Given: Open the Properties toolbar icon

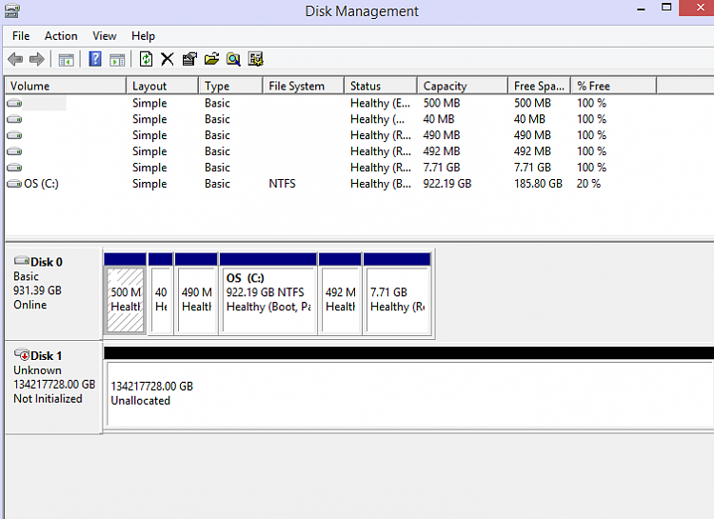Looking at the screenshot, I should (x=189, y=59).
